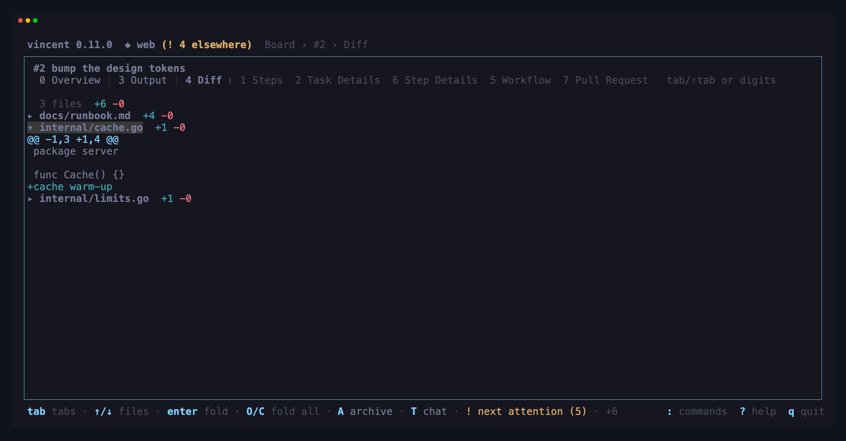Click the 'tab/⇧tab or digits' hint text
Image resolution: width=846 pixels, height=441 pixels.
click(721, 80)
